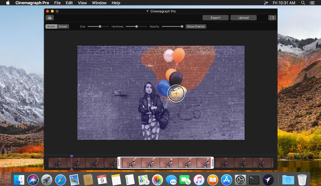Open System Preferences from the Dock
321x186 pixels.
coord(240,180)
